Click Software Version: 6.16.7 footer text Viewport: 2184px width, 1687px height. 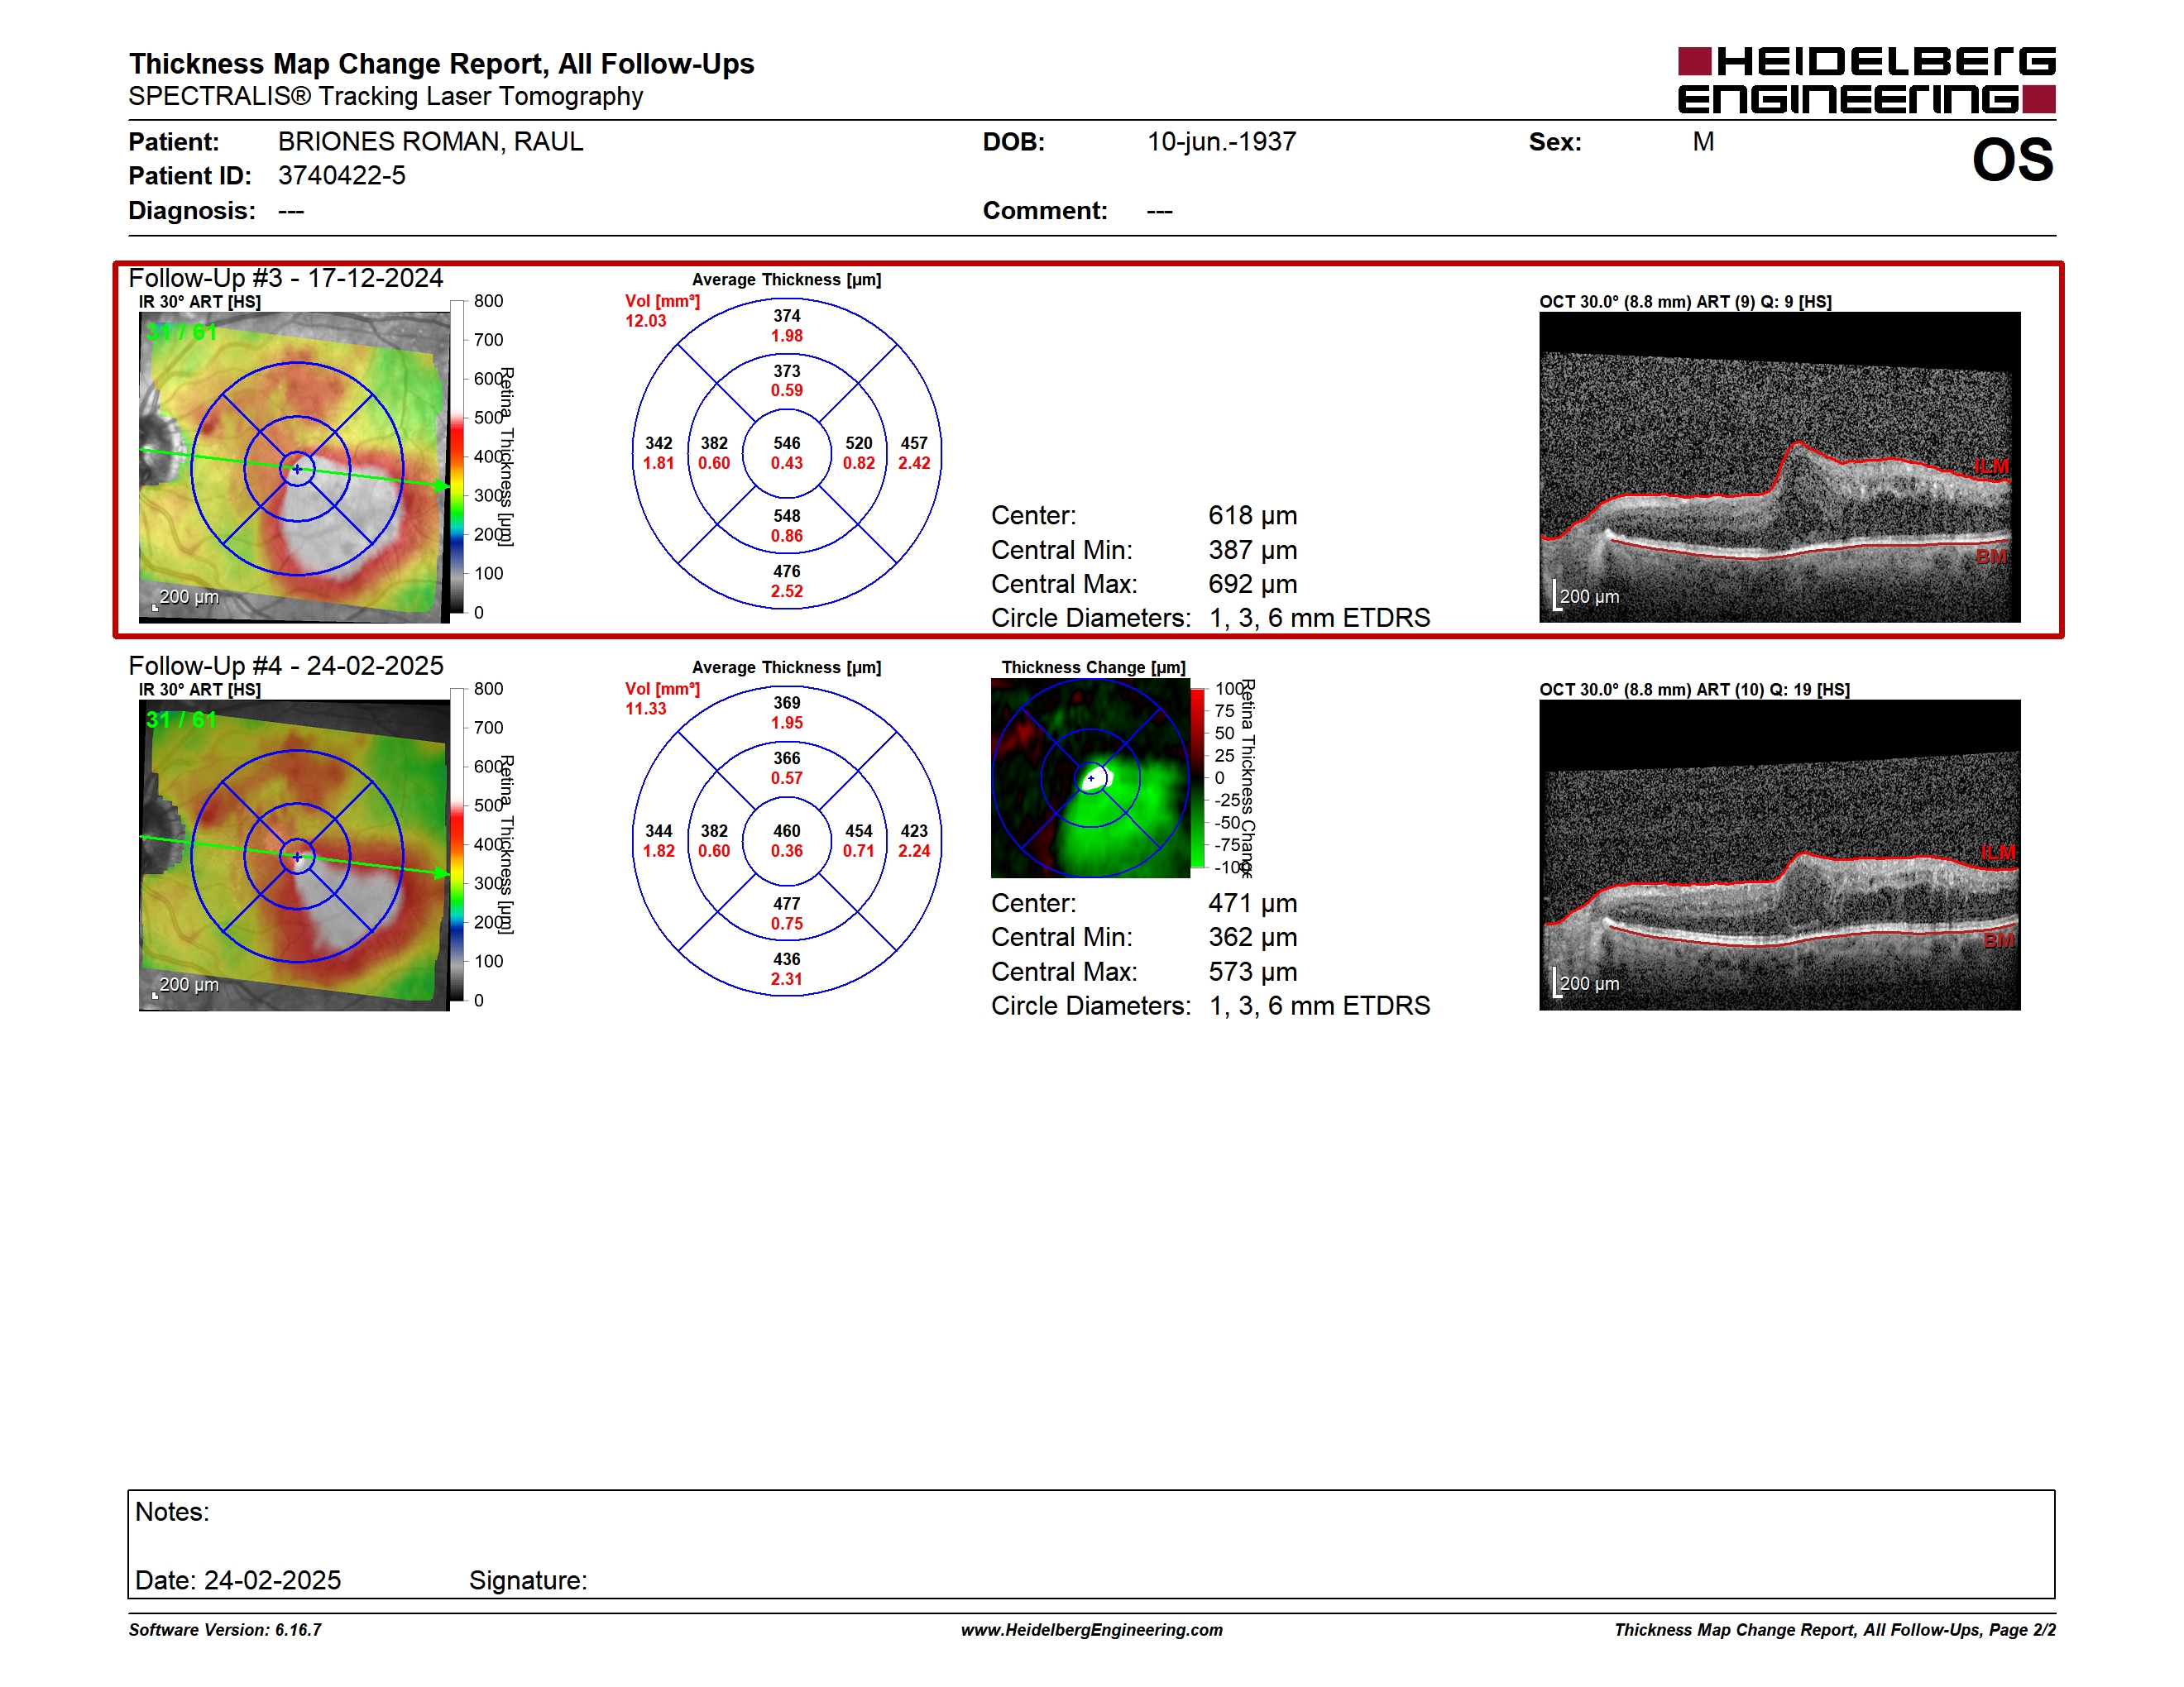click(x=225, y=1630)
